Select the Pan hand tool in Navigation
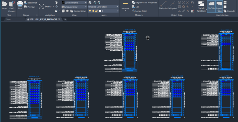Screen dimensions: 238x122 (x=56, y=3)
